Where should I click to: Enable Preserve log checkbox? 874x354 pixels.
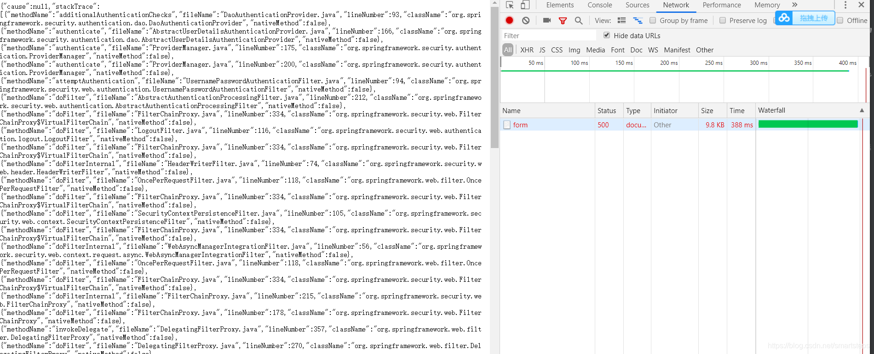[x=722, y=20]
